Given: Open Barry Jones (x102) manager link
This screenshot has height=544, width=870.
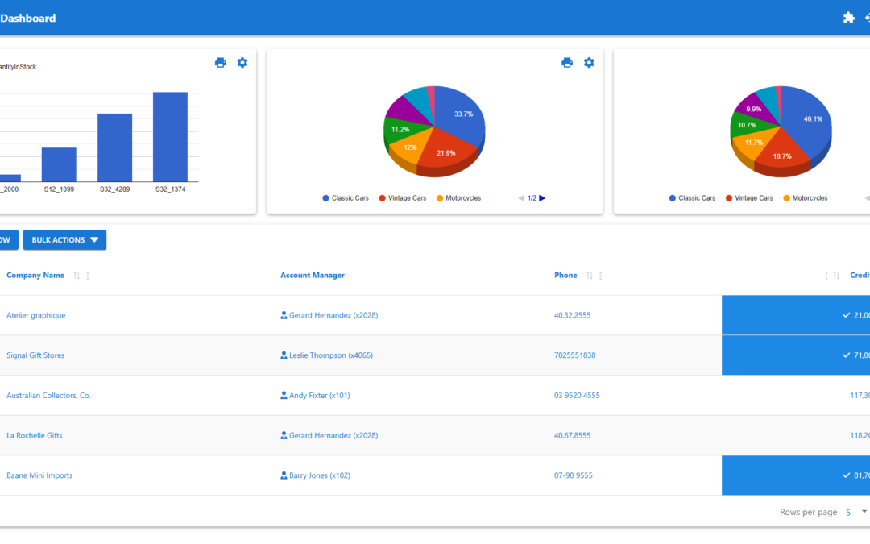Looking at the screenshot, I should (x=320, y=475).
